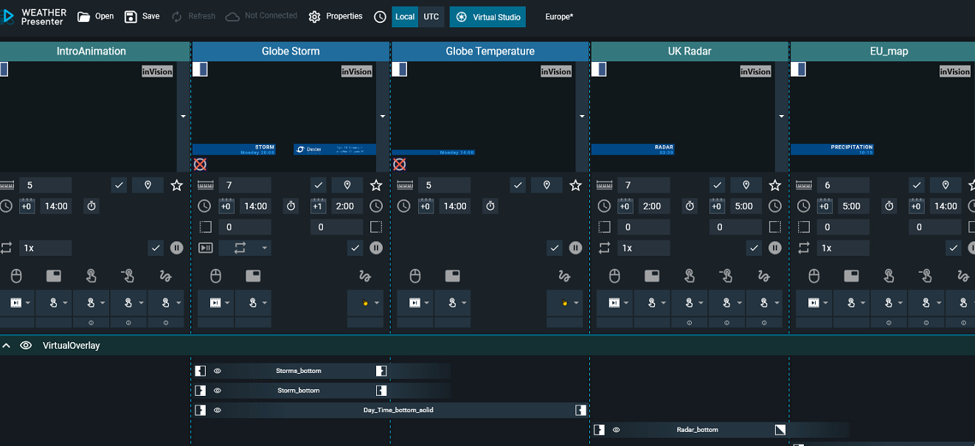Click the Storms_bottom clip on the timeline
This screenshot has width=975, height=446.
tap(298, 371)
